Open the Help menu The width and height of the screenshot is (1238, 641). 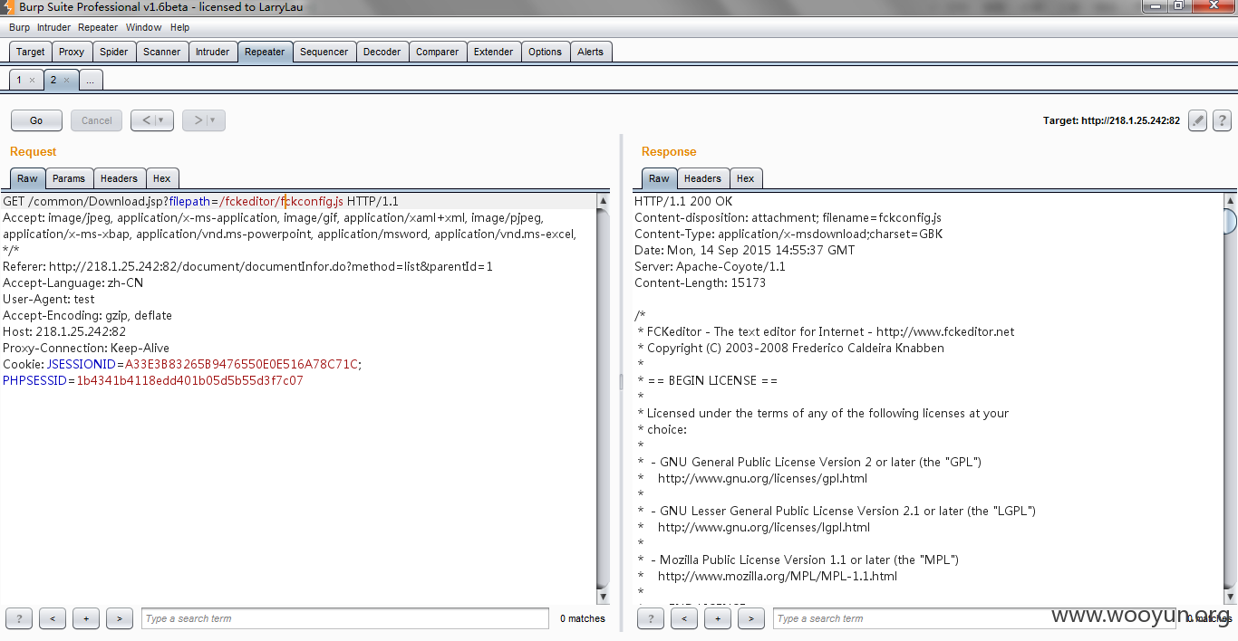[x=179, y=27]
